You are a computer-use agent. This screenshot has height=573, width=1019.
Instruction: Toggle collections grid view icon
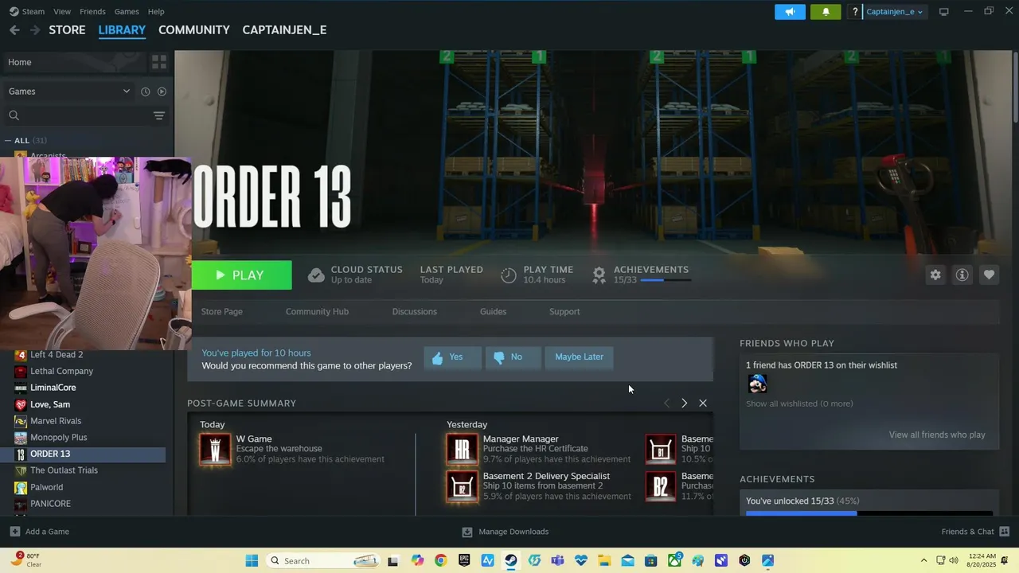click(x=159, y=62)
